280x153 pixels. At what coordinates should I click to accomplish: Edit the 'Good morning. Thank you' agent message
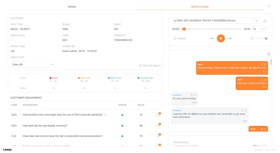point(265,64)
